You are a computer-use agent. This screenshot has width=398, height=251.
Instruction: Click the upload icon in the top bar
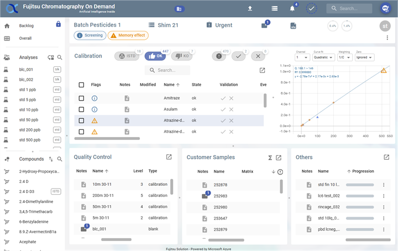click(x=250, y=9)
